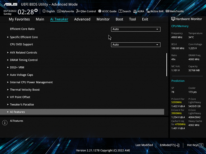
Task: Click Last Modified button
Action: pyautogui.click(x=144, y=145)
